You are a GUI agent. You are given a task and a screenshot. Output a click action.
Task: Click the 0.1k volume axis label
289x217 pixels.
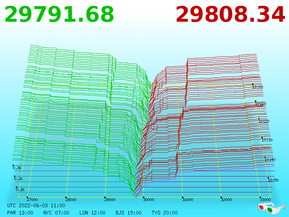(x=20, y=190)
